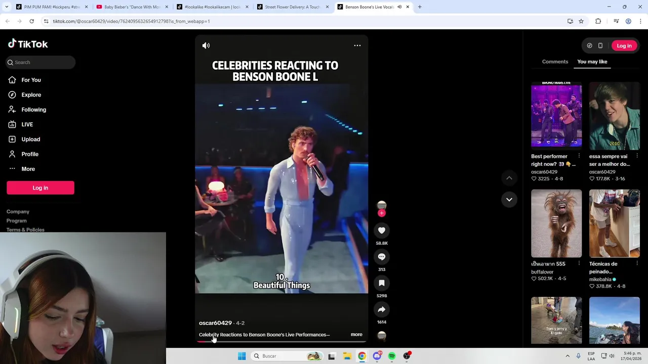Screen dimensions: 648x364
Task: Switch to 'PIM PUM PAM' browser tab
Action: 51,7
